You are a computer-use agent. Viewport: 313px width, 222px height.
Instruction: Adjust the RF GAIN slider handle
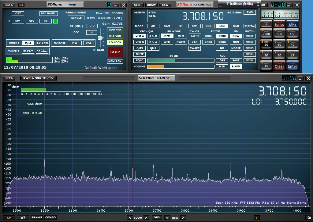[101, 38]
